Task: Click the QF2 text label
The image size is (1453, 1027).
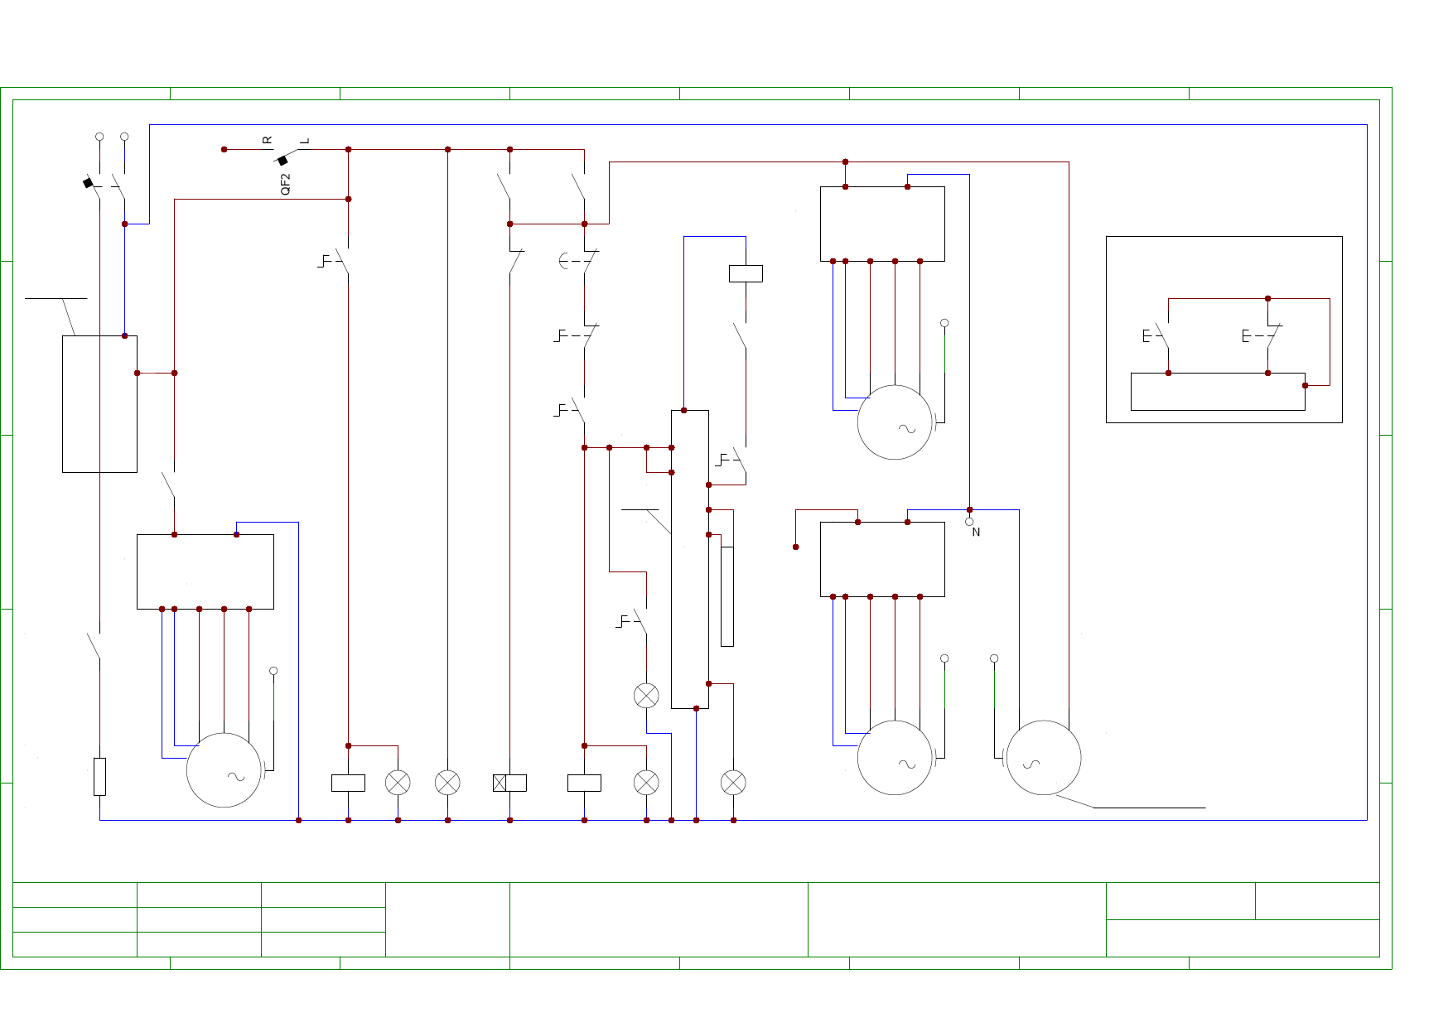Action: 286,184
